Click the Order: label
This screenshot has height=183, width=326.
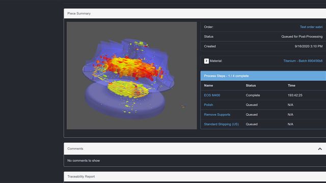click(x=208, y=27)
